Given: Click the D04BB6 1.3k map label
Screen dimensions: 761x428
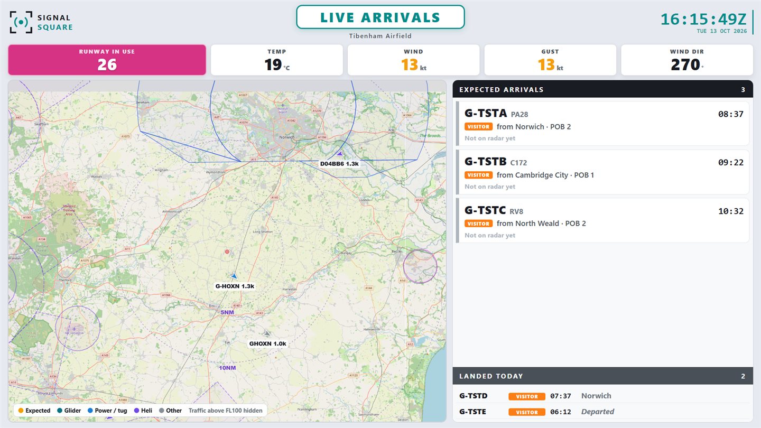Looking at the screenshot, I should 339,164.
